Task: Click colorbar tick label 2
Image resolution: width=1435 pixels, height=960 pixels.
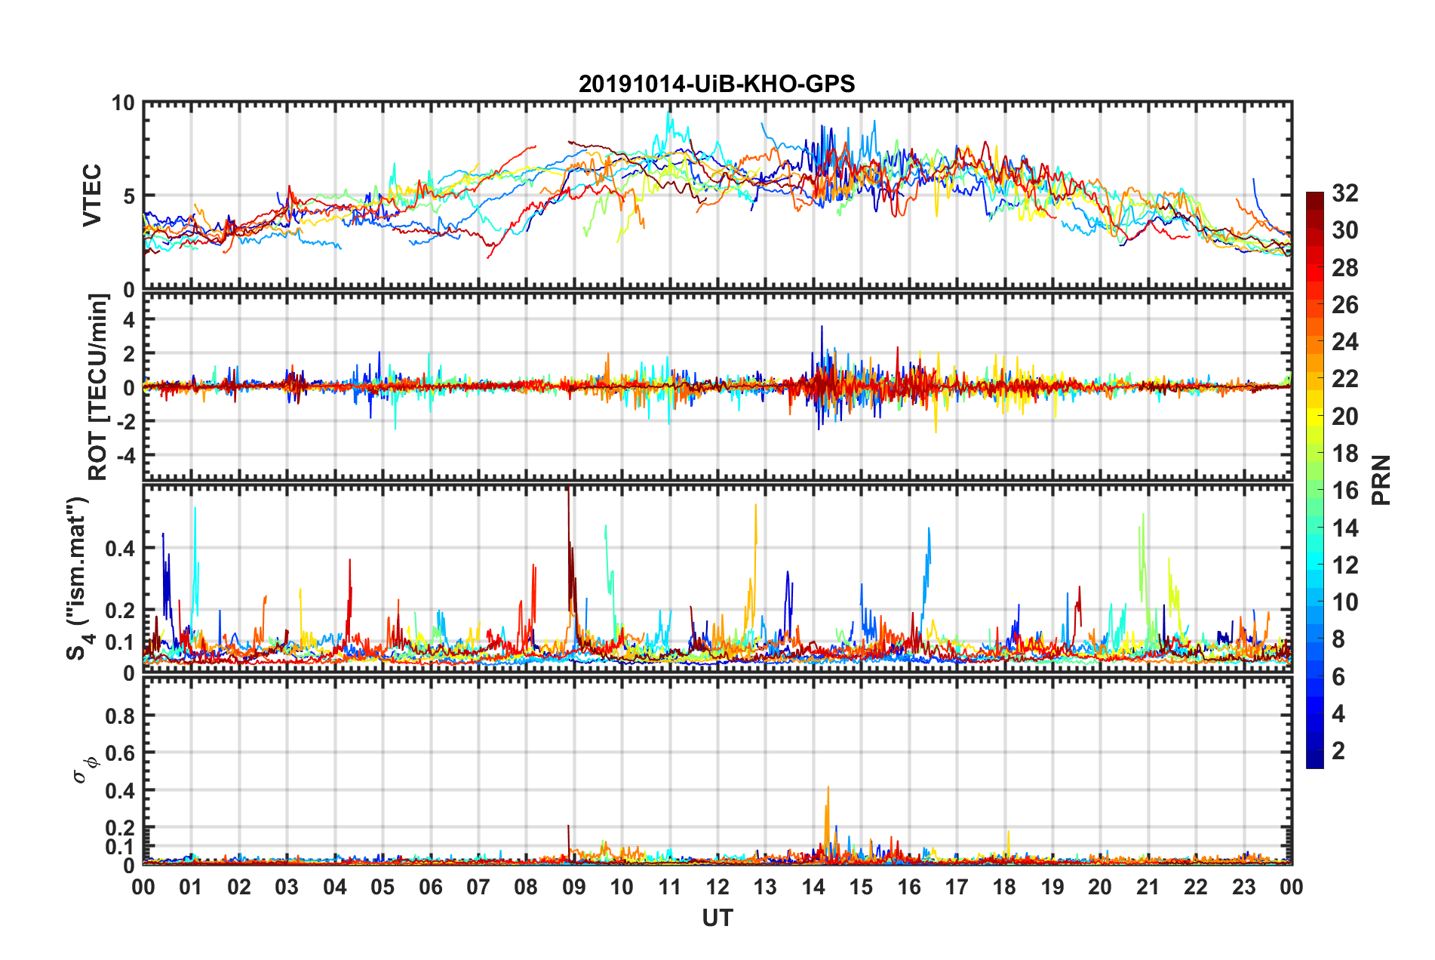Action: point(1338,751)
